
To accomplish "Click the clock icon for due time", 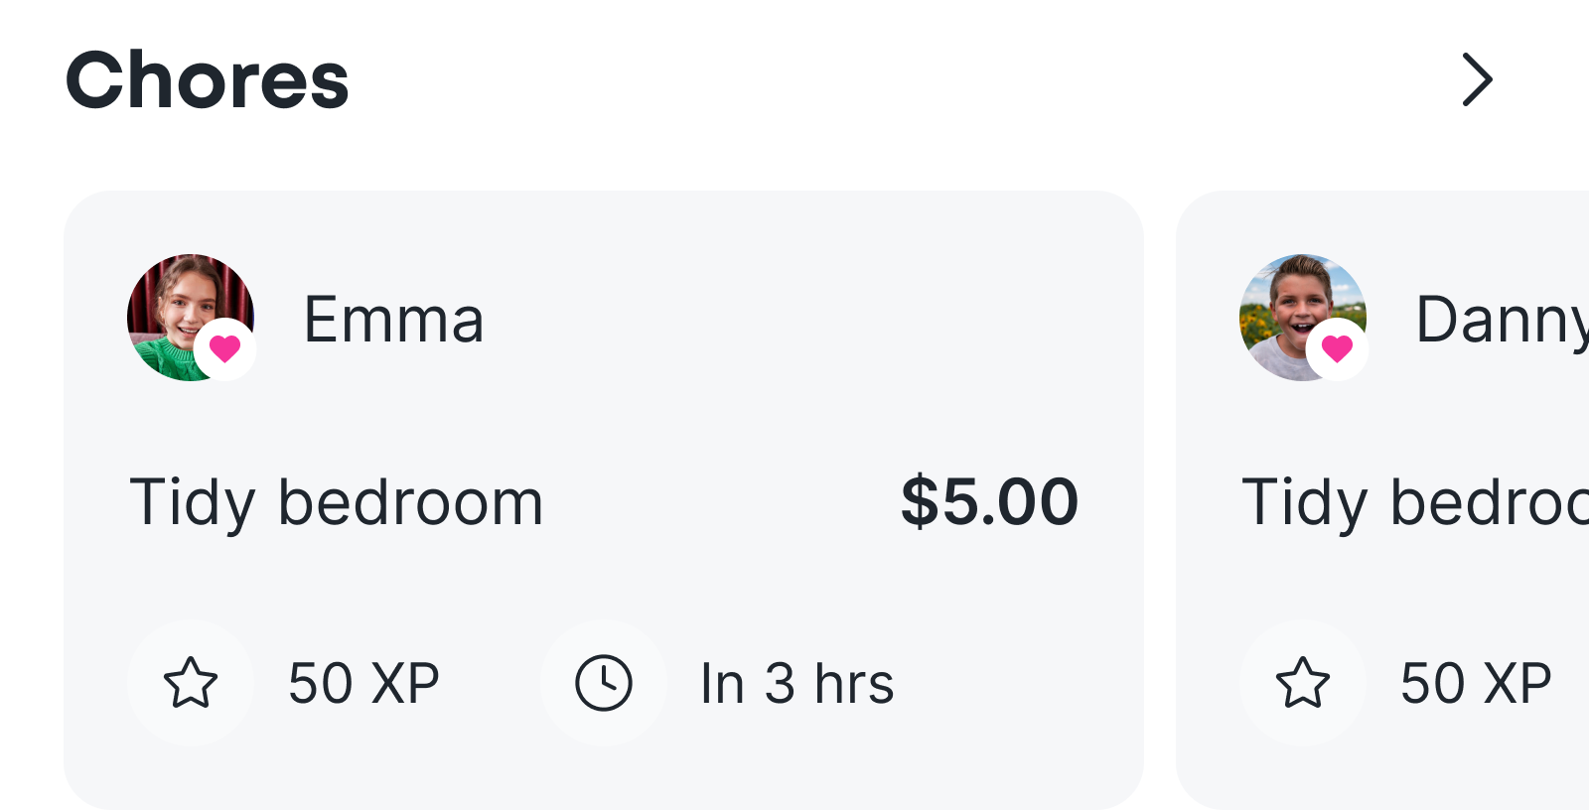I will 604,683.
